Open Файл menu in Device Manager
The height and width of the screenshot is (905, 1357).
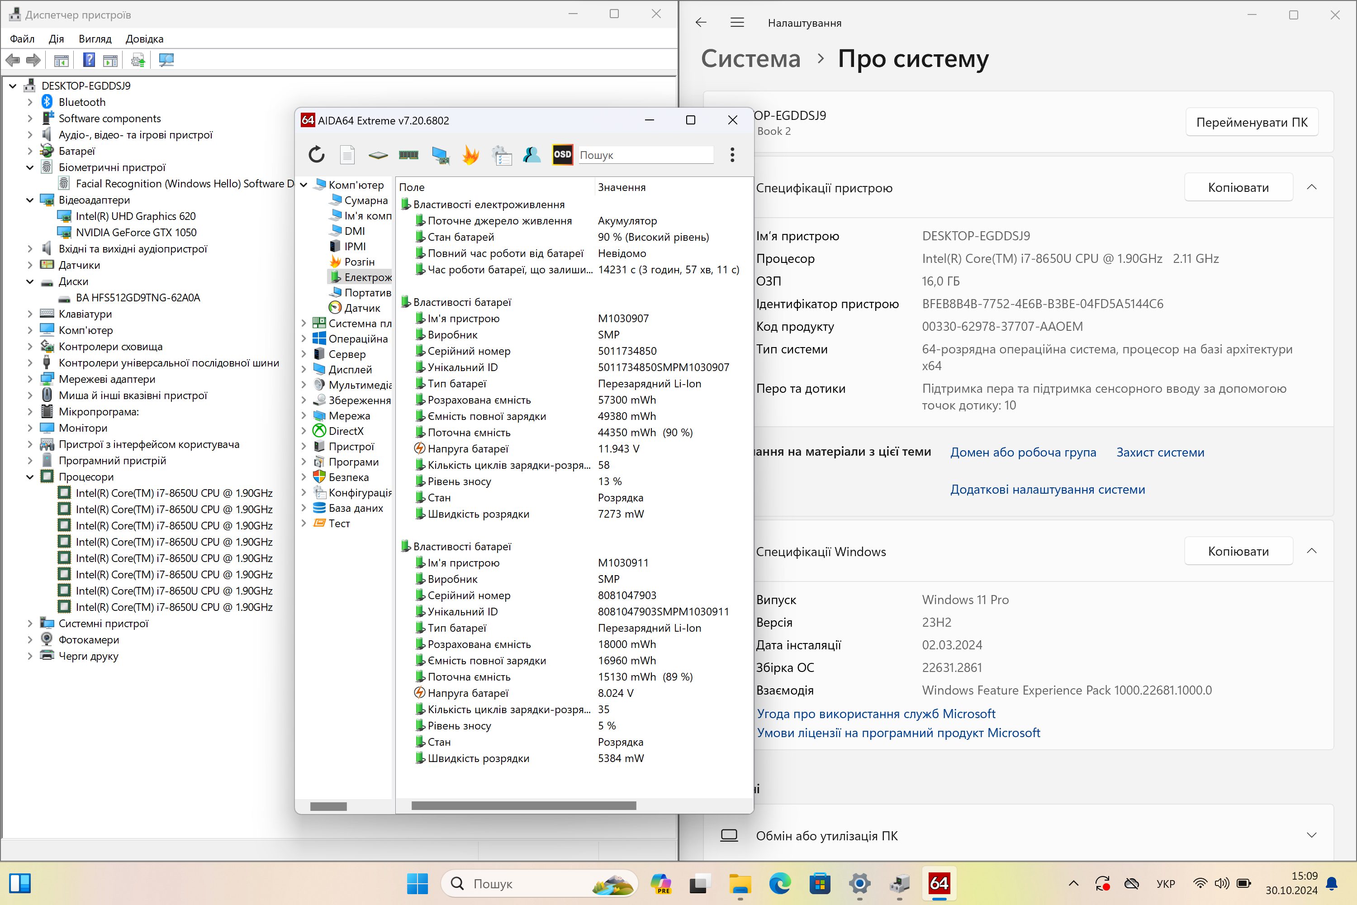pyautogui.click(x=22, y=38)
